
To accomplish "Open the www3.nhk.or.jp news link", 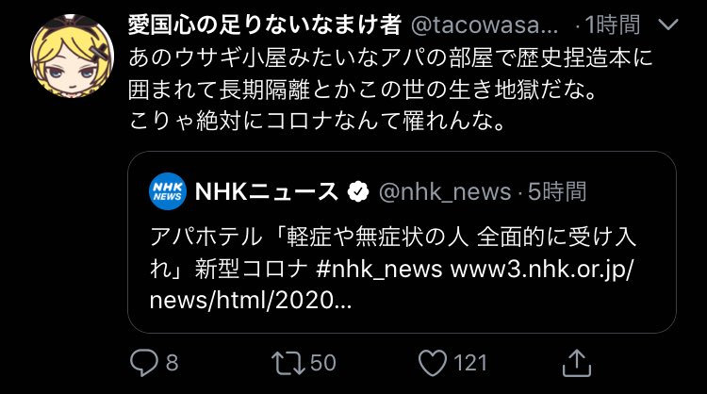I will (x=391, y=285).
